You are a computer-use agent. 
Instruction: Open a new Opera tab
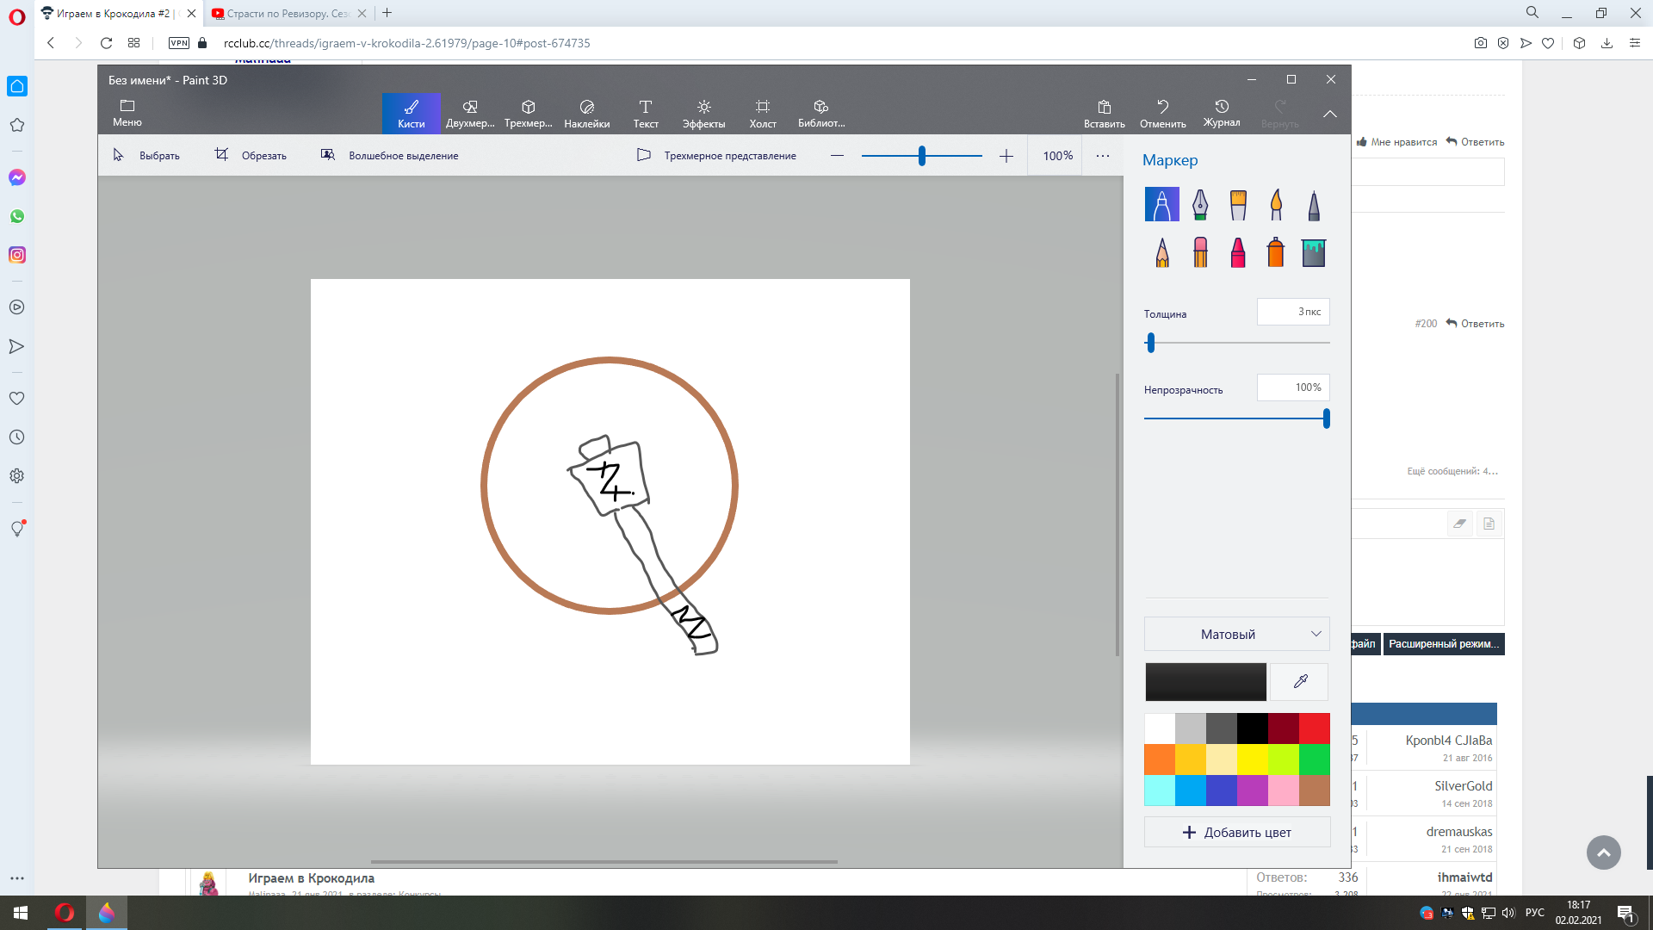click(387, 13)
